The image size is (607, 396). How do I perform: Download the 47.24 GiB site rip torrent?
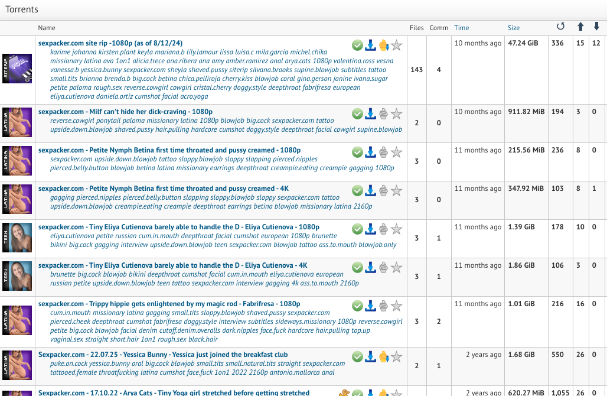[x=370, y=46]
